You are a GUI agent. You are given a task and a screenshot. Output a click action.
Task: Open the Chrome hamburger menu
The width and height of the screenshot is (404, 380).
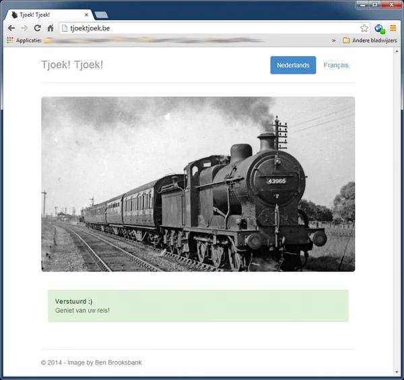pos(393,28)
